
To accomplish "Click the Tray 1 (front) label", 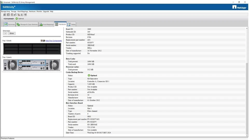I will [7, 41].
